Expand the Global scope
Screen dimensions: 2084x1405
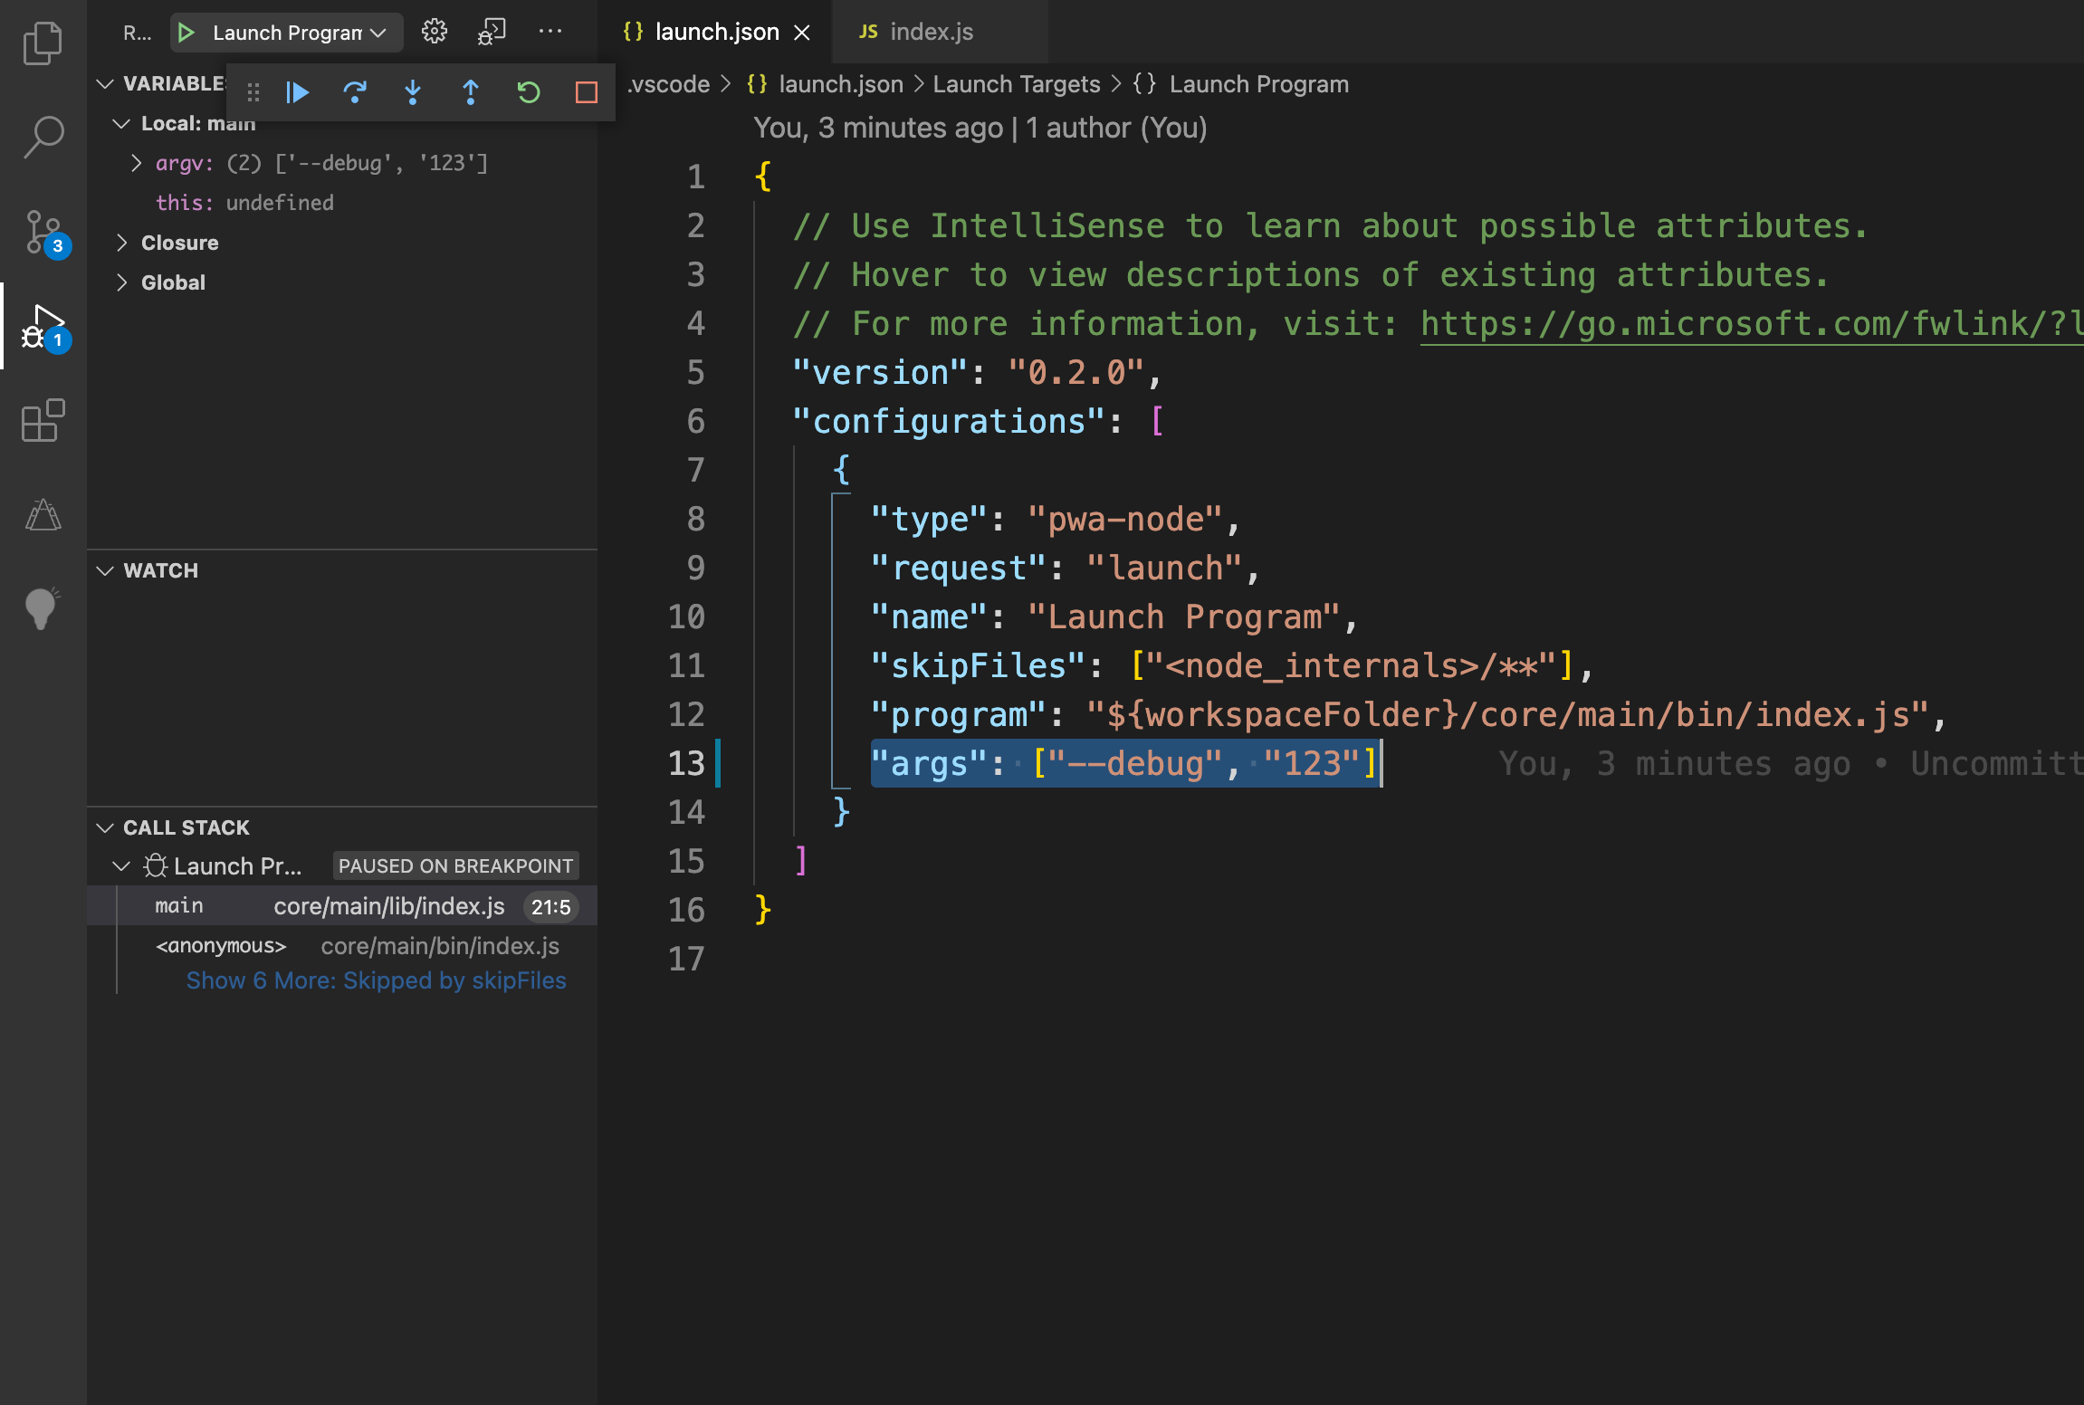point(121,282)
